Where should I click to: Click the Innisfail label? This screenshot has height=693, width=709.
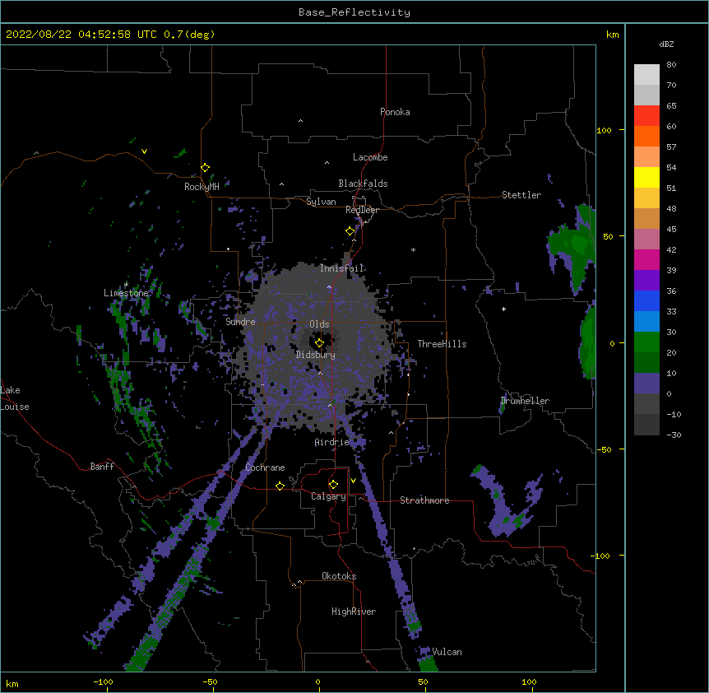342,268
